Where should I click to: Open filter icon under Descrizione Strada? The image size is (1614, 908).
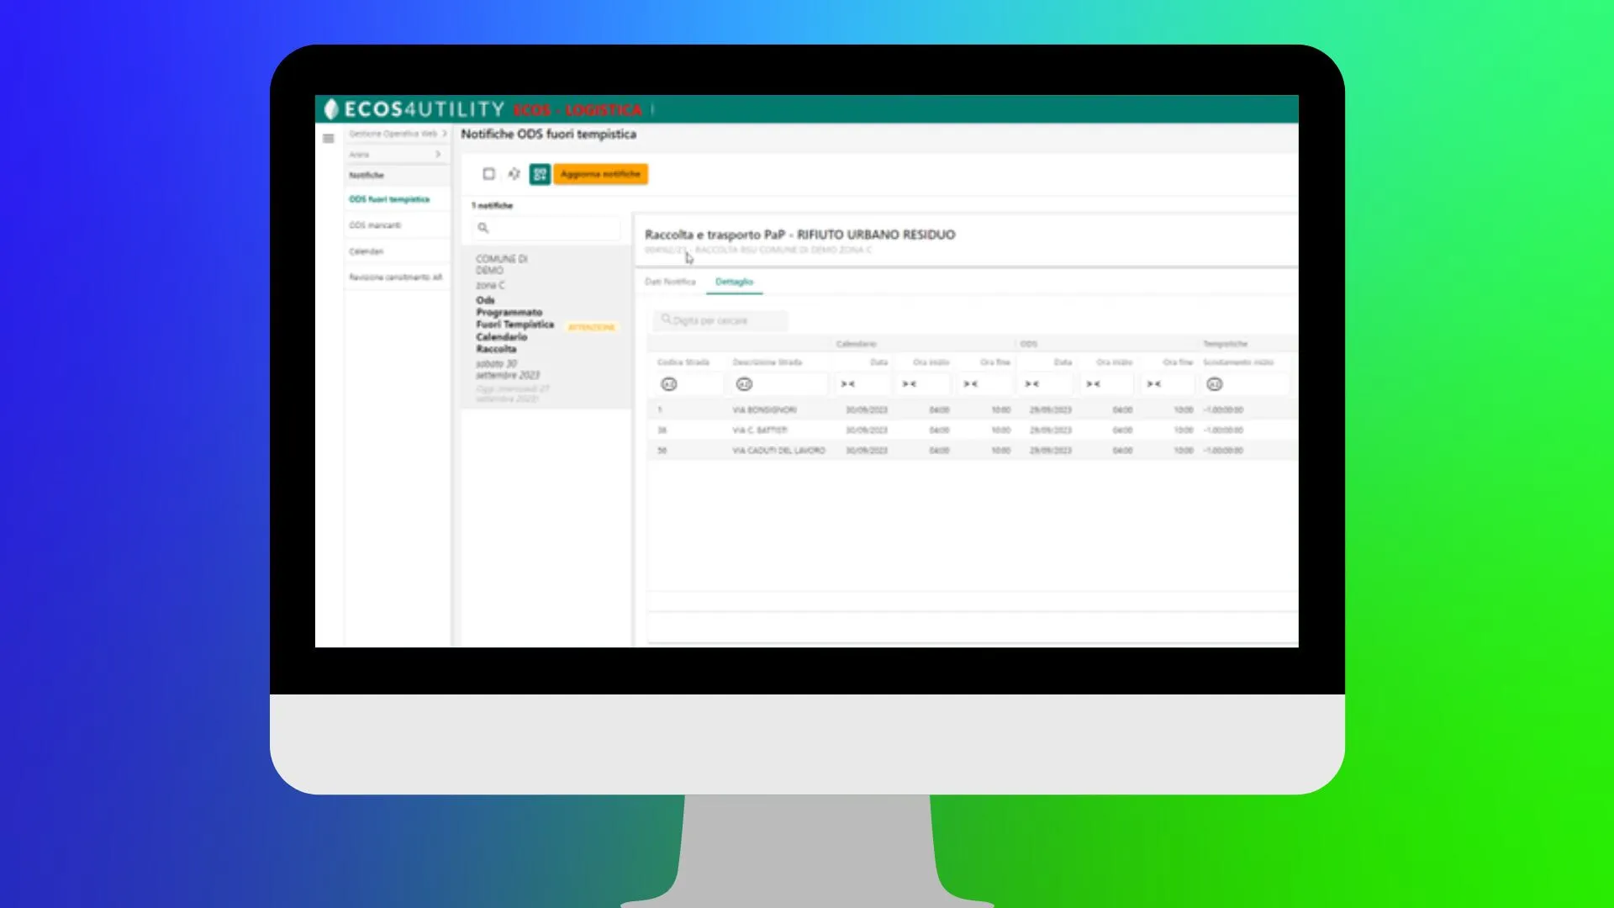(744, 384)
